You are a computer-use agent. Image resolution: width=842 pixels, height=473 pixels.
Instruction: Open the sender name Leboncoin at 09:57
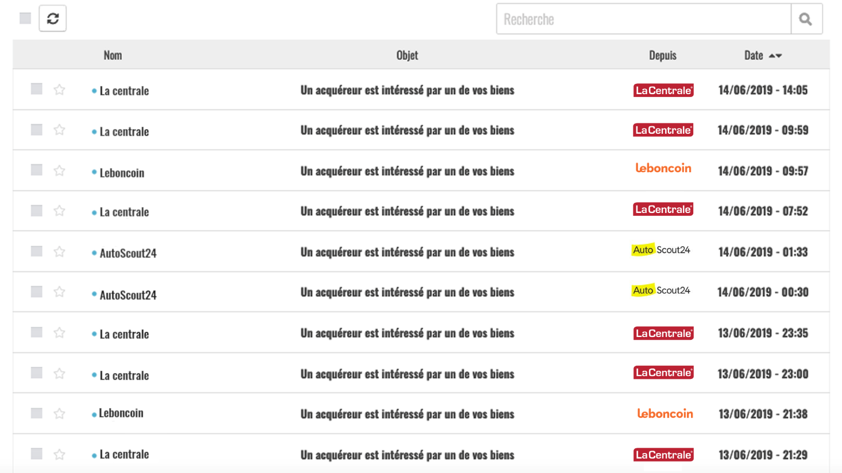click(x=122, y=173)
